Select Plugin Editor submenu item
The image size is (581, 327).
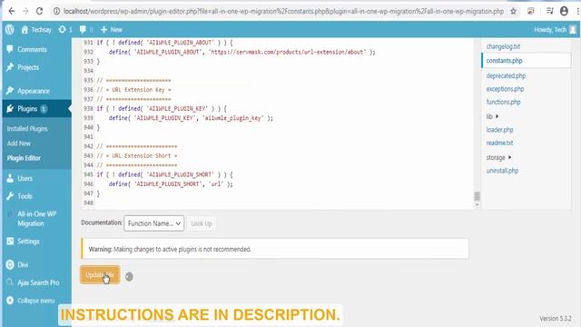(24, 158)
